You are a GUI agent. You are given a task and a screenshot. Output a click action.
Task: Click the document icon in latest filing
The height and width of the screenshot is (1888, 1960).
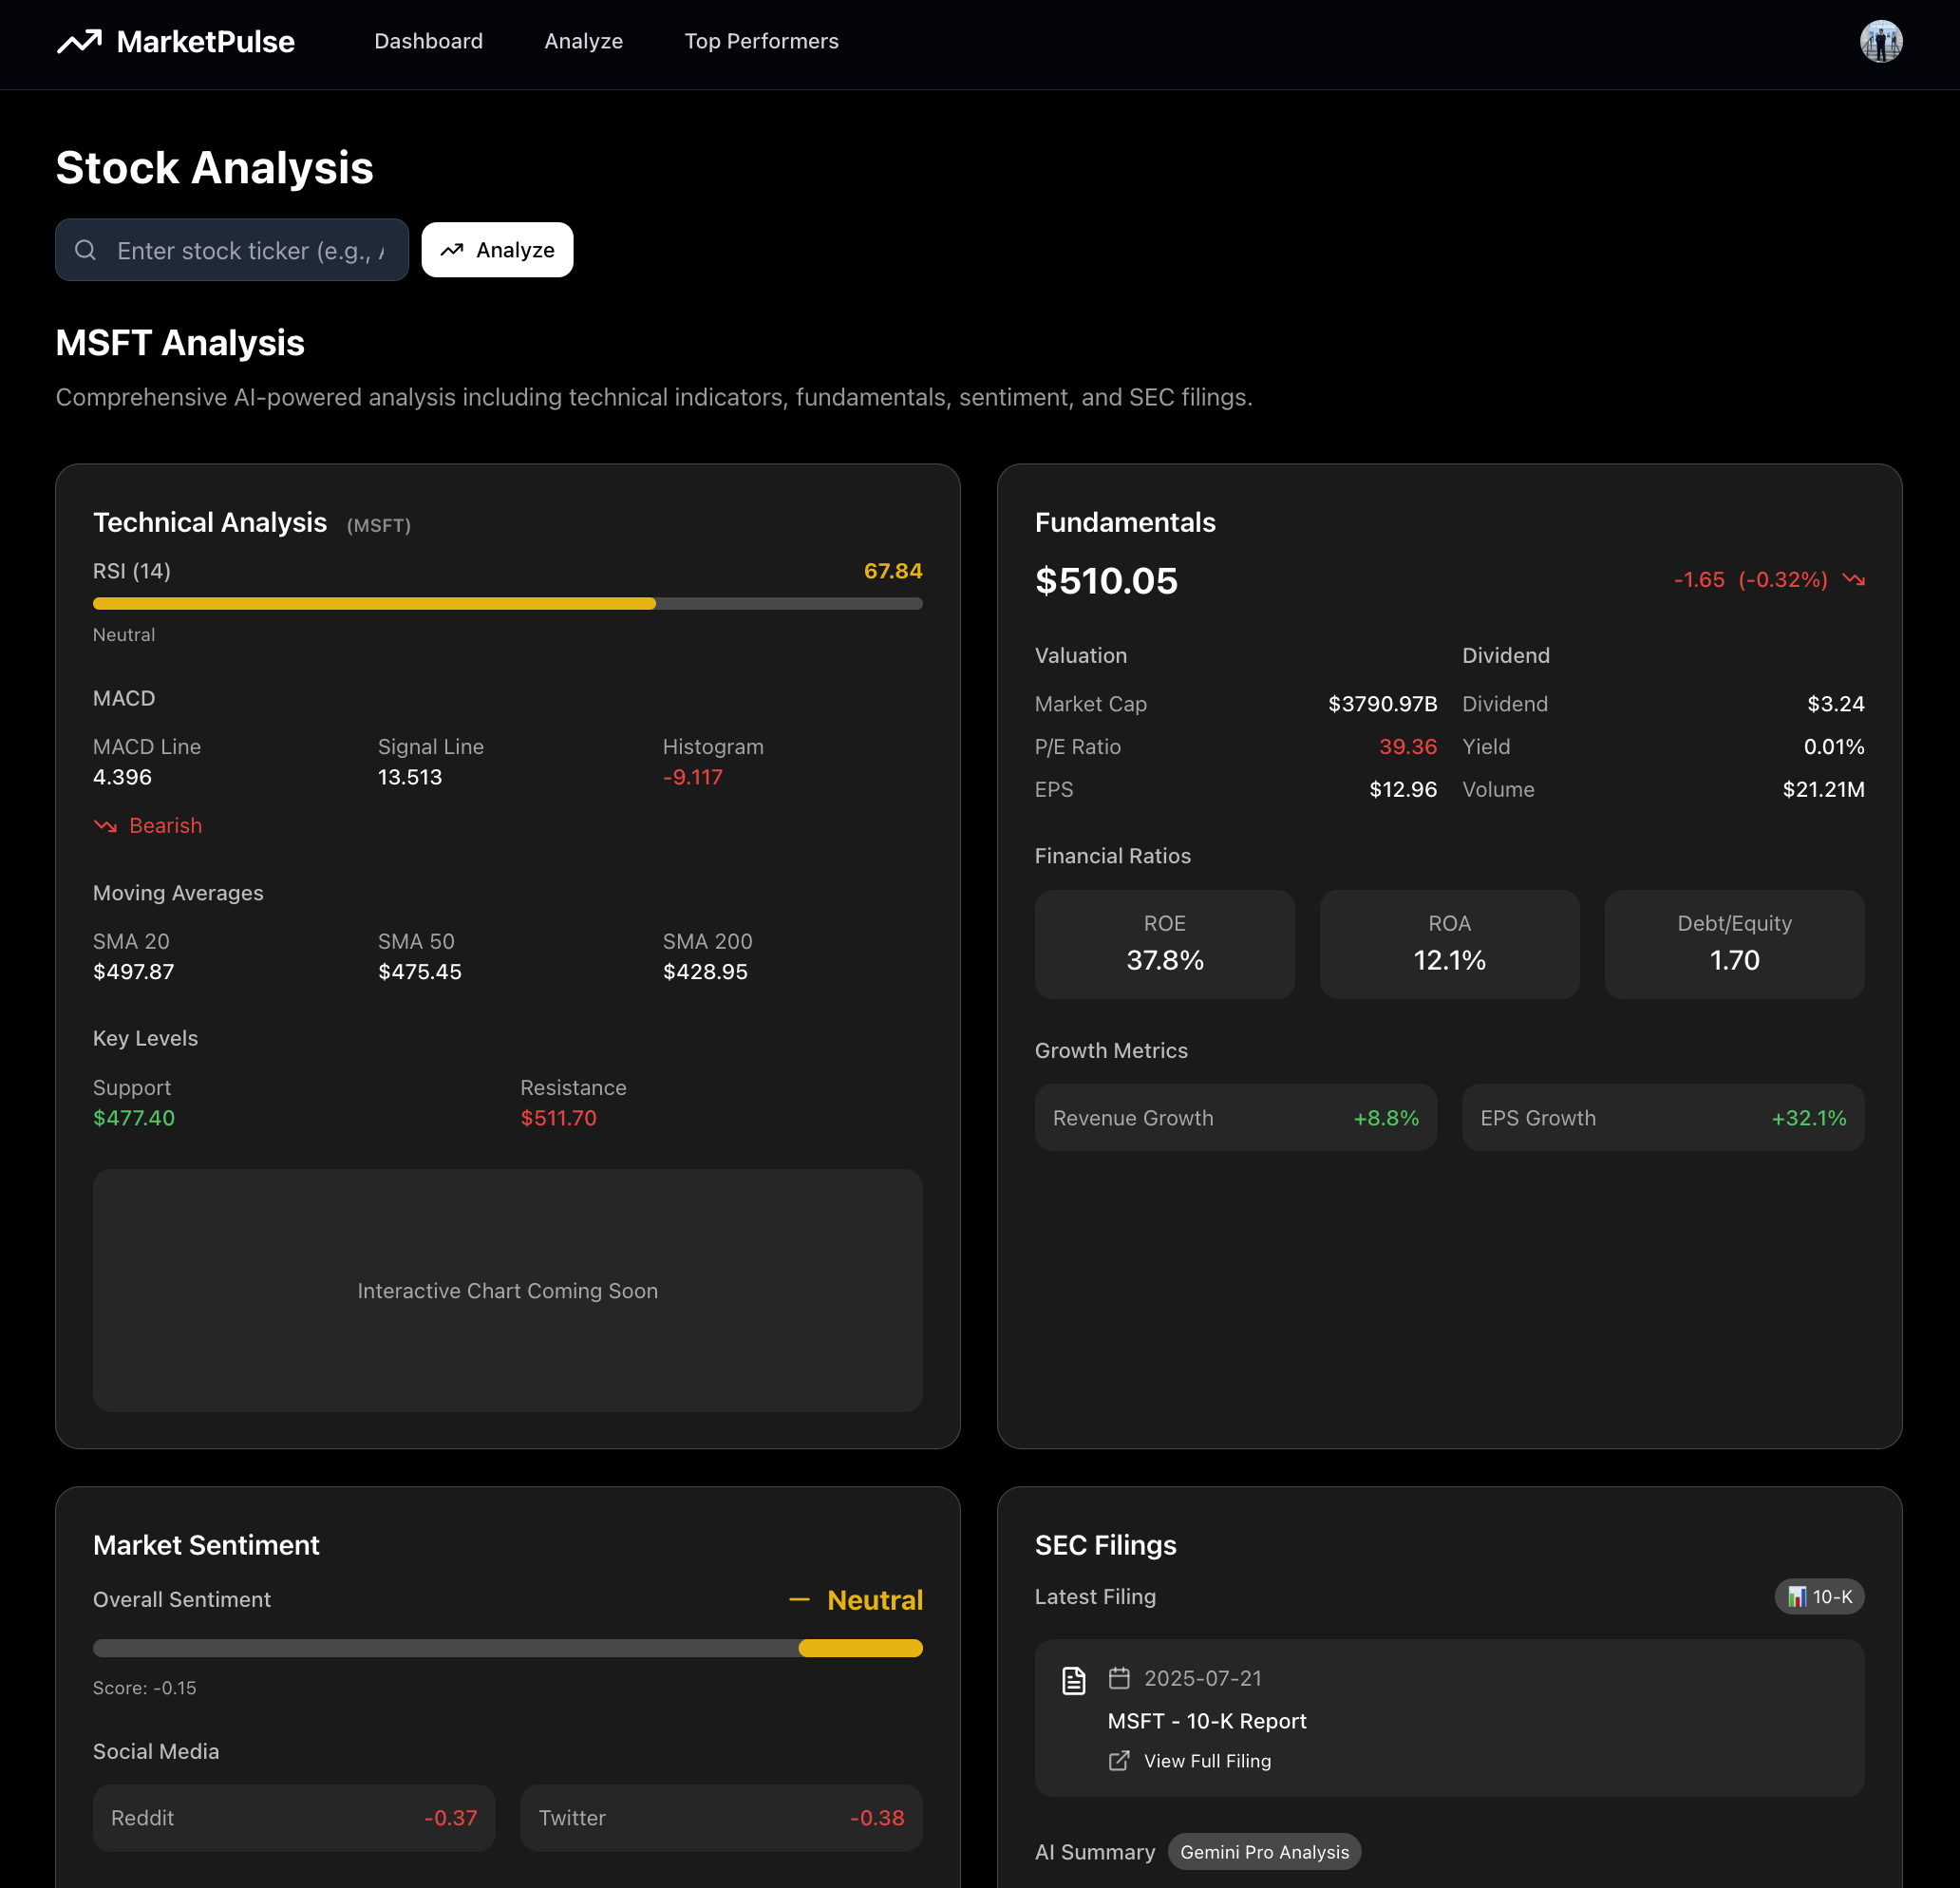click(1073, 1680)
